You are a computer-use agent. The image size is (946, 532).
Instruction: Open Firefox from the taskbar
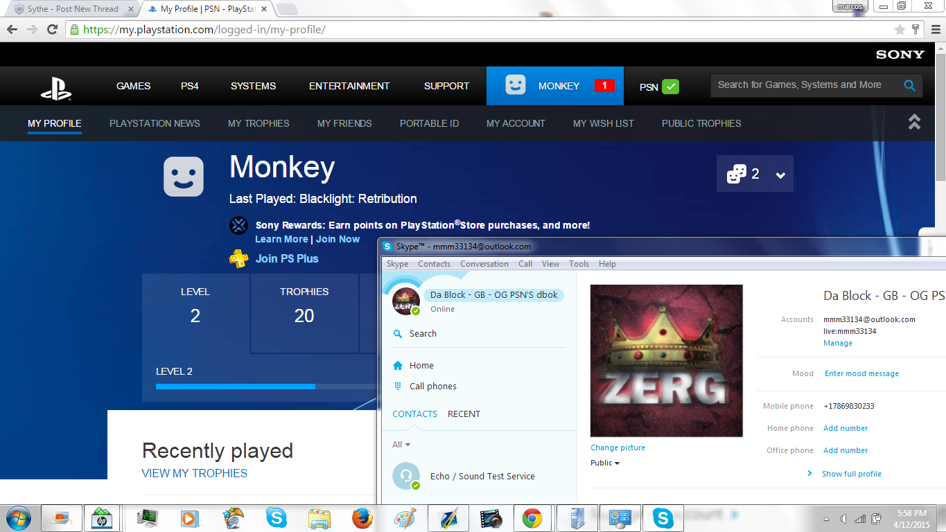click(x=362, y=518)
